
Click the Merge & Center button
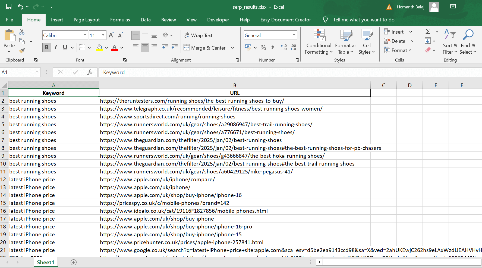205,48
